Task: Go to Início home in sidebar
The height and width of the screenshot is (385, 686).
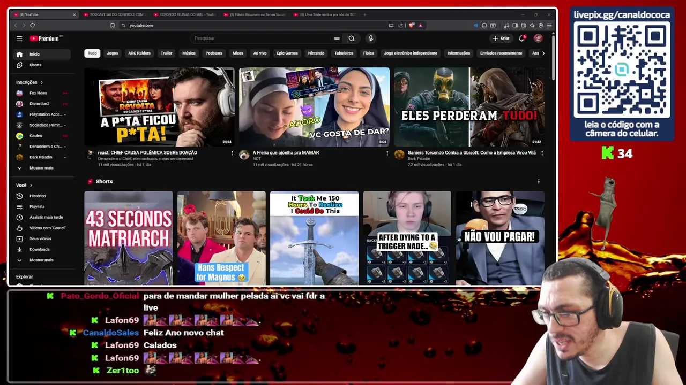Action: pos(42,54)
